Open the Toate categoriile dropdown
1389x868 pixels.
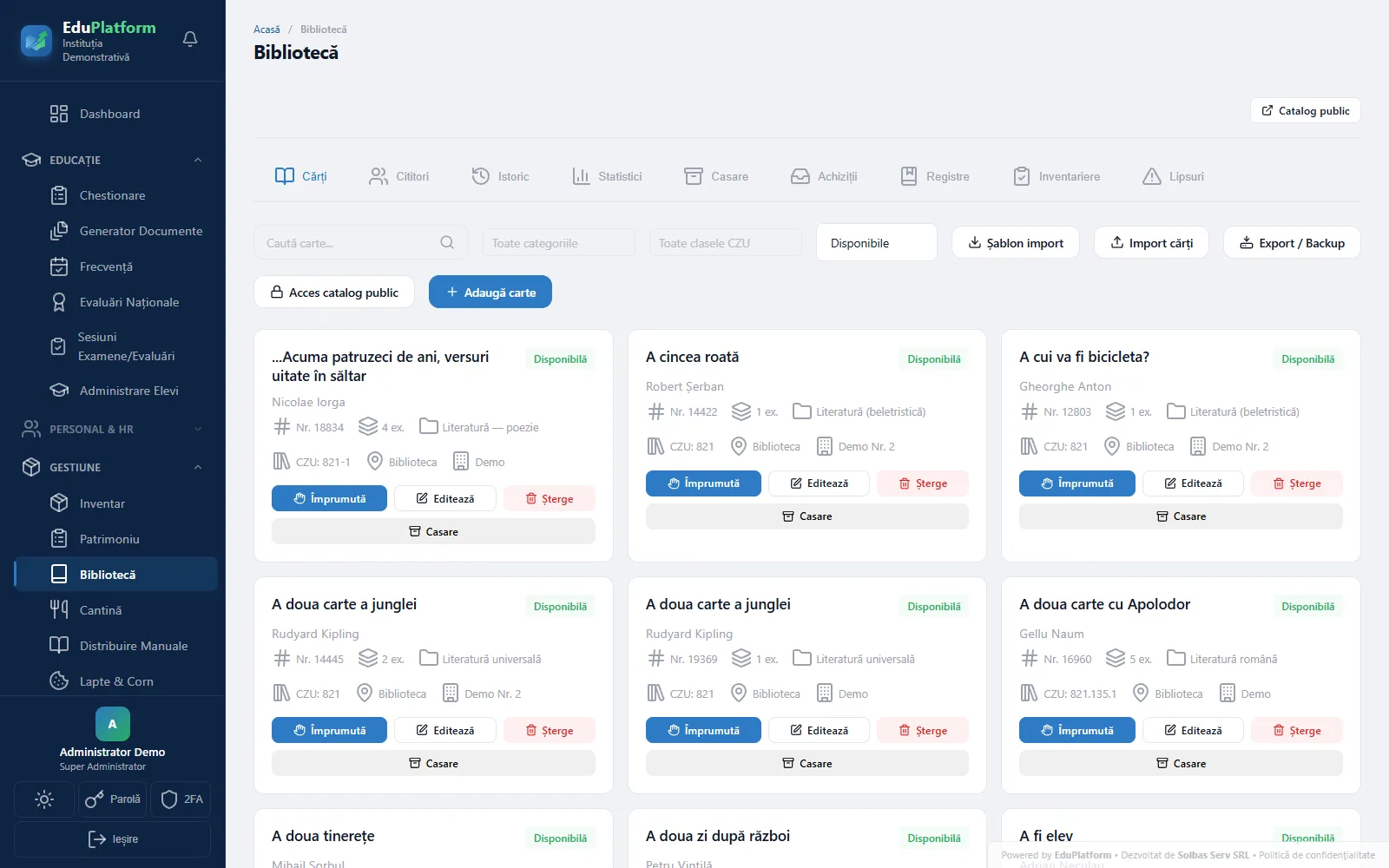[559, 243]
